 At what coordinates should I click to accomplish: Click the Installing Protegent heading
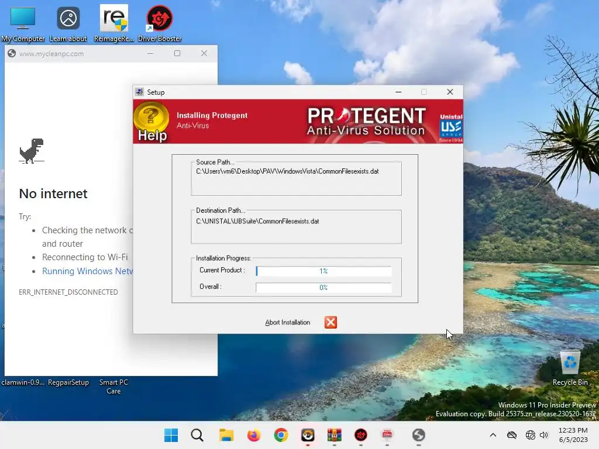pos(212,115)
